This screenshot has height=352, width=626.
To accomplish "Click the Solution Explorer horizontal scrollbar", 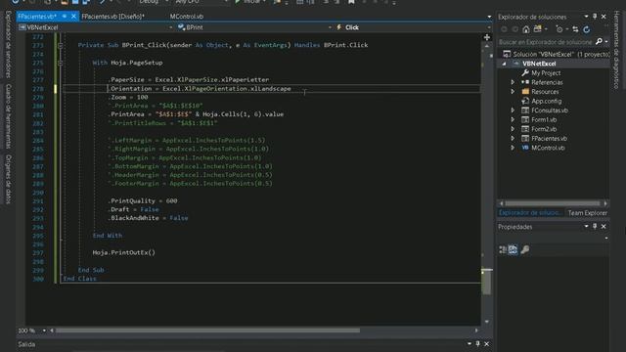I will pos(553,203).
